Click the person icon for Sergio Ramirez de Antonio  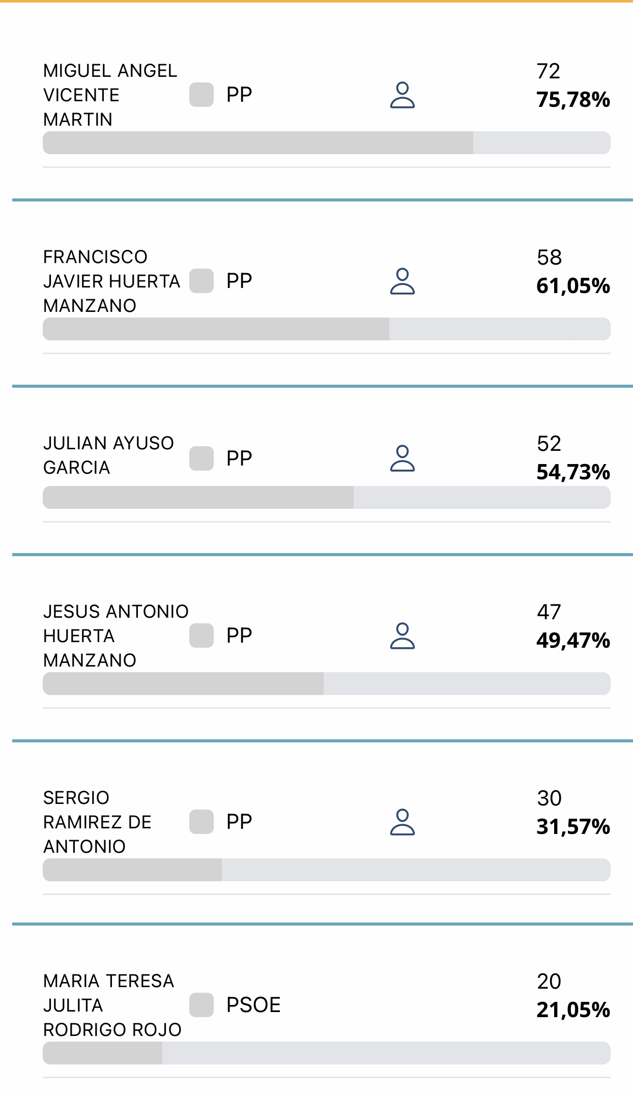(402, 822)
